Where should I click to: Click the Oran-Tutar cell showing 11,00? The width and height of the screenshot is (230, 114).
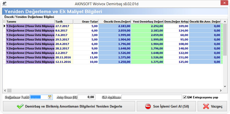coord(86,57)
